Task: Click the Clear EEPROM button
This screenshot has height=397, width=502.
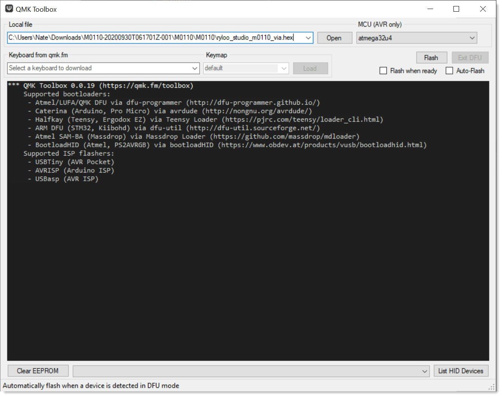Action: tap(38, 371)
